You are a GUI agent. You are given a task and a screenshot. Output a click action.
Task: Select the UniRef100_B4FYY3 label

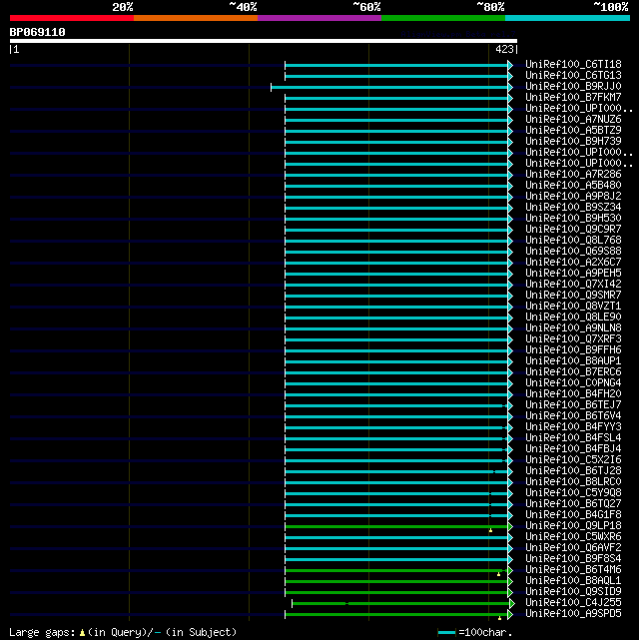pyautogui.click(x=573, y=427)
